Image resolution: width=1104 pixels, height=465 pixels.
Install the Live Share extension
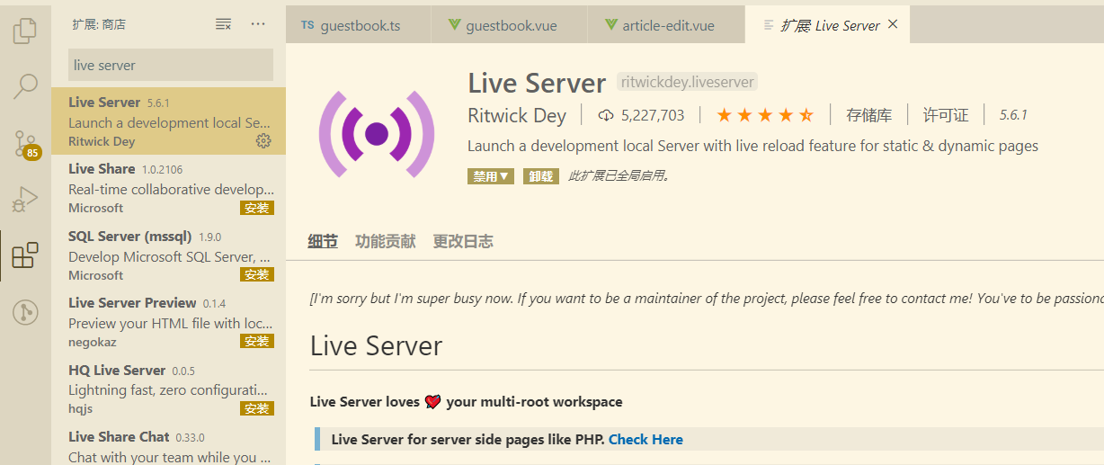(256, 208)
